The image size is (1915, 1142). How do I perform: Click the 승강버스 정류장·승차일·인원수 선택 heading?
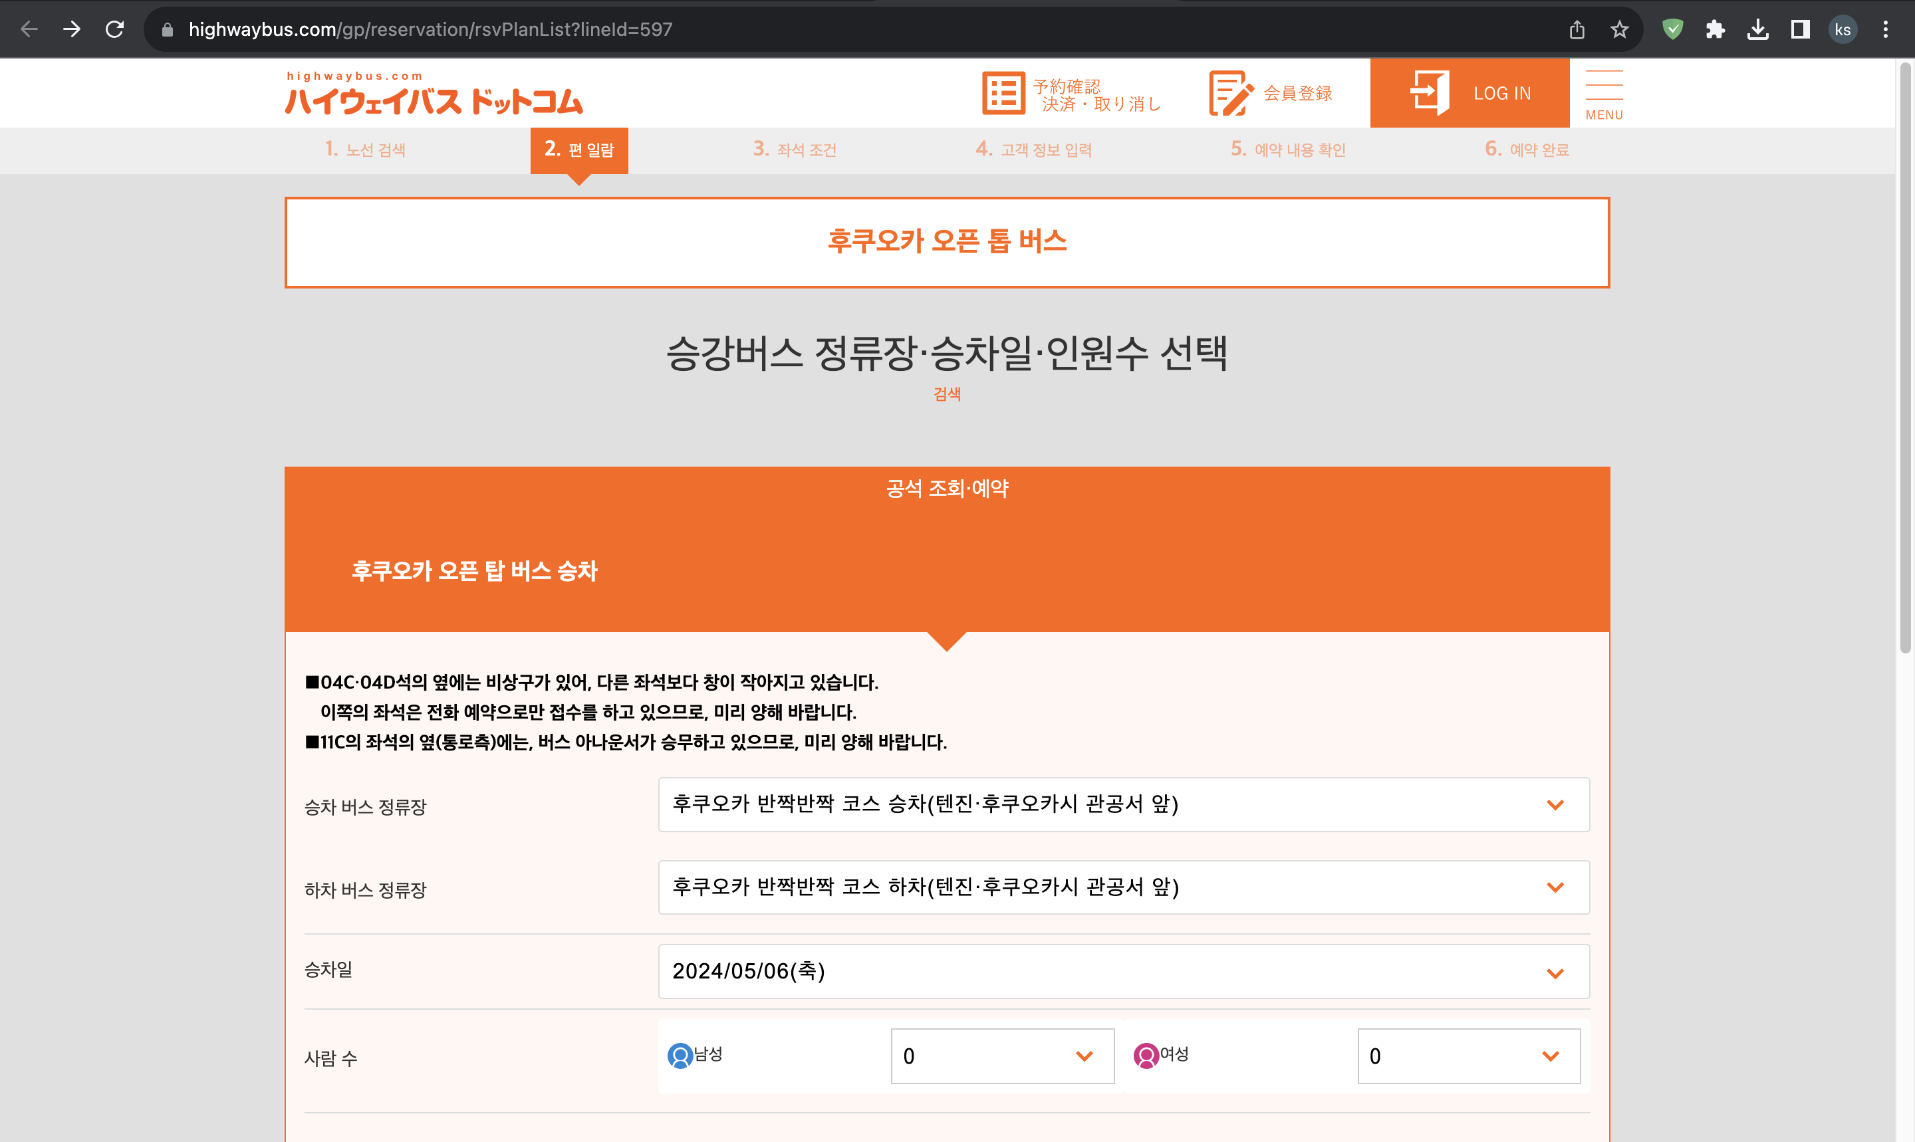point(947,354)
